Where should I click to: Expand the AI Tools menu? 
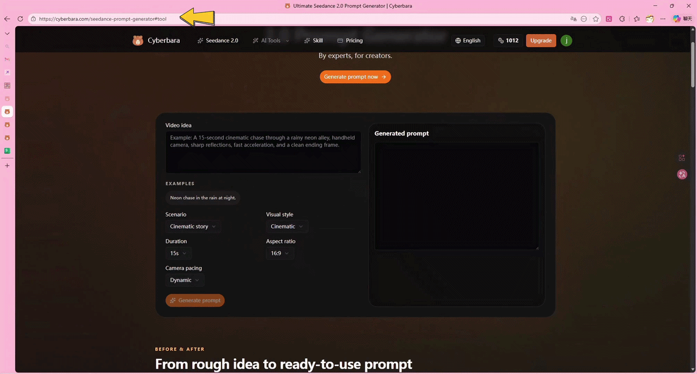(x=271, y=40)
